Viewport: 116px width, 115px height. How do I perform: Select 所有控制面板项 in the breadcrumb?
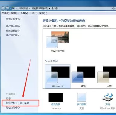pyautogui.click(x=39, y=8)
